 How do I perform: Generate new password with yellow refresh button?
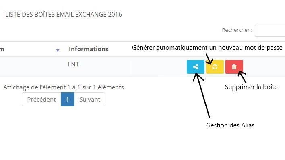(215, 67)
